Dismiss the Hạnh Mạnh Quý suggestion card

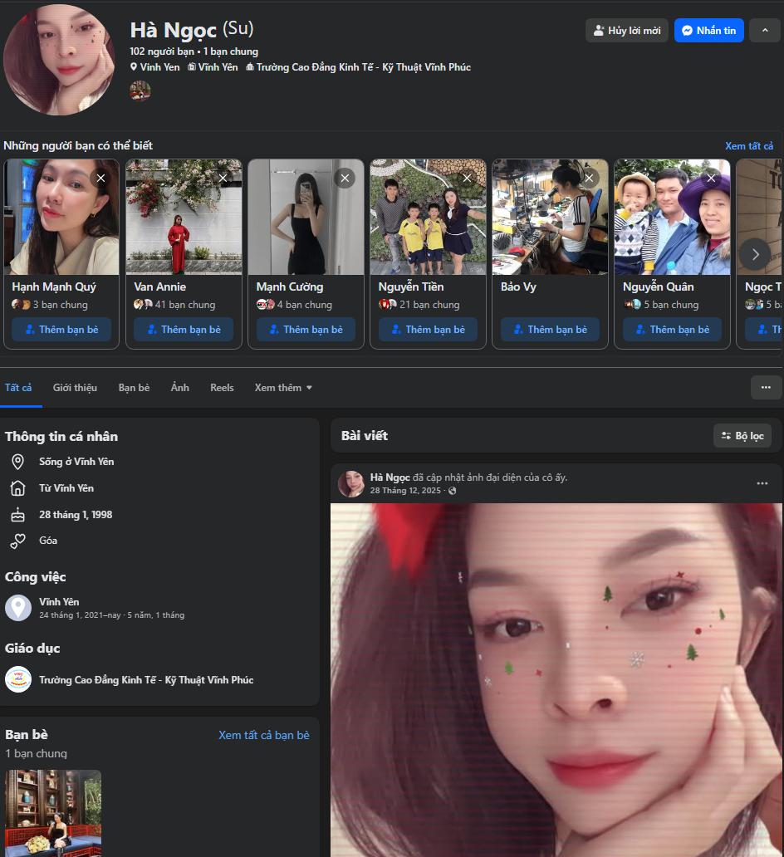pyautogui.click(x=100, y=179)
